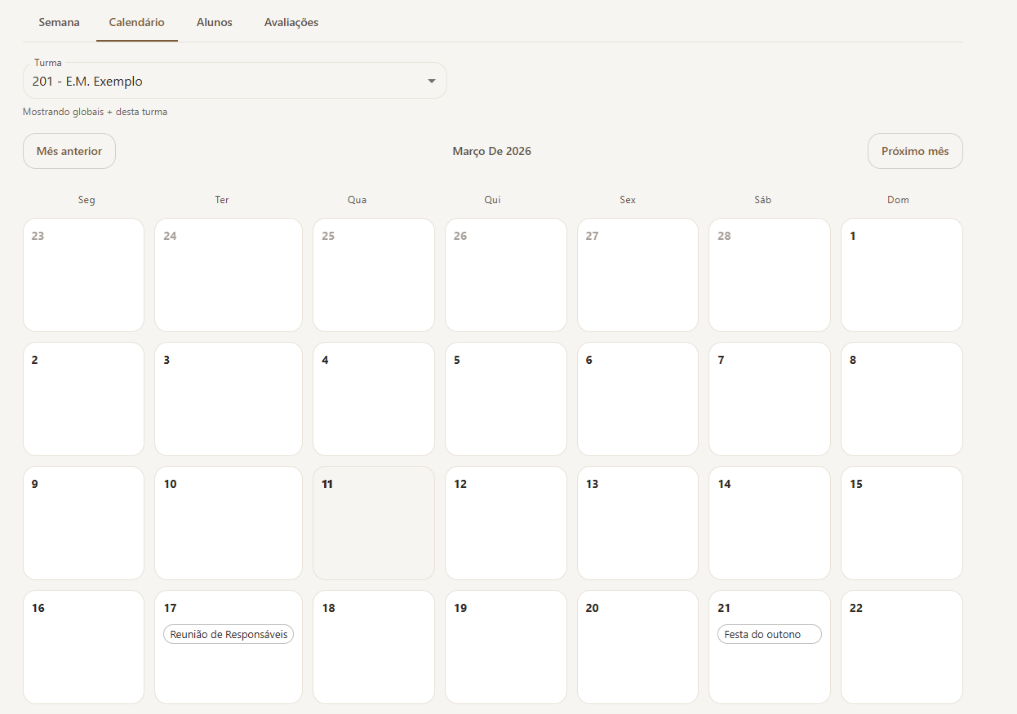Image resolution: width=1017 pixels, height=714 pixels.
Task: Select day 1 in the Dom column
Action: 901,274
